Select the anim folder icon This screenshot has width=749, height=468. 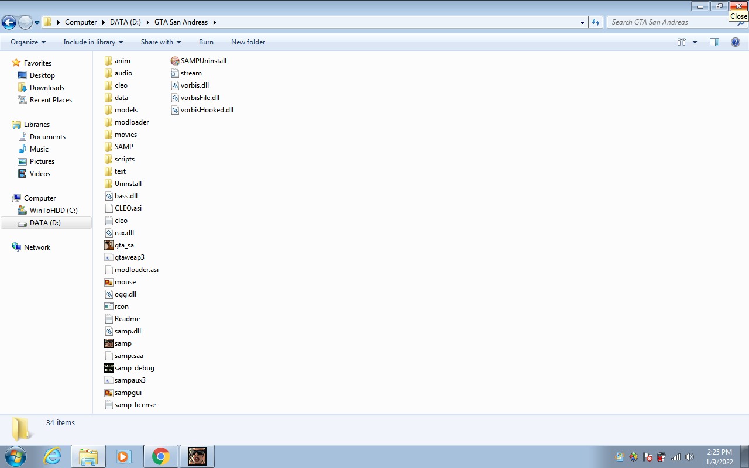108,61
